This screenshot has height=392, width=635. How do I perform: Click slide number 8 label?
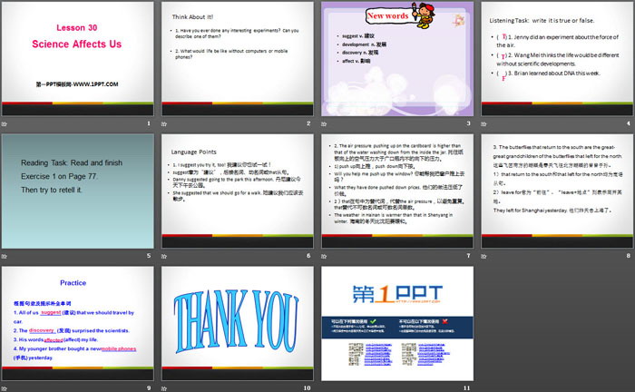point(629,256)
